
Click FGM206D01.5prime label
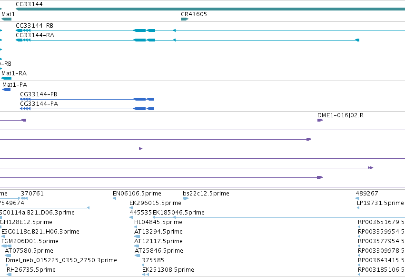pyautogui.click(x=30, y=241)
